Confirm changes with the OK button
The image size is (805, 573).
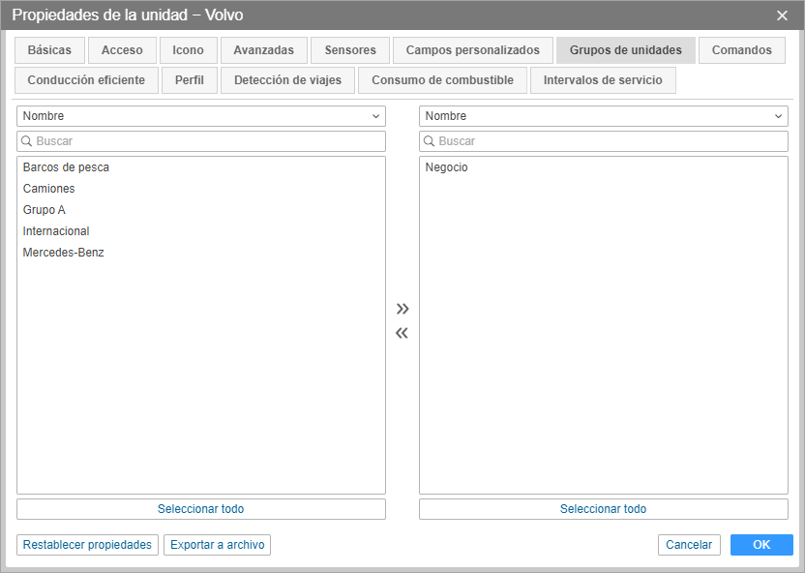[761, 545]
